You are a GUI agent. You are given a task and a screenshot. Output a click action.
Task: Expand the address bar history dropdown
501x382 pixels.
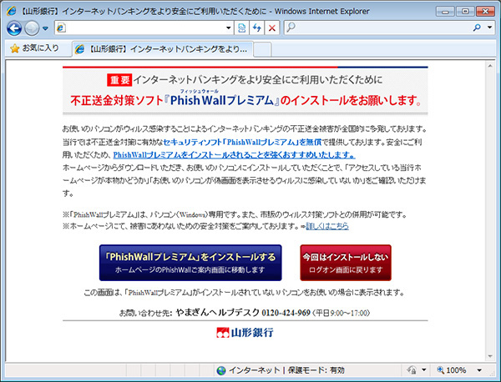click(x=229, y=28)
